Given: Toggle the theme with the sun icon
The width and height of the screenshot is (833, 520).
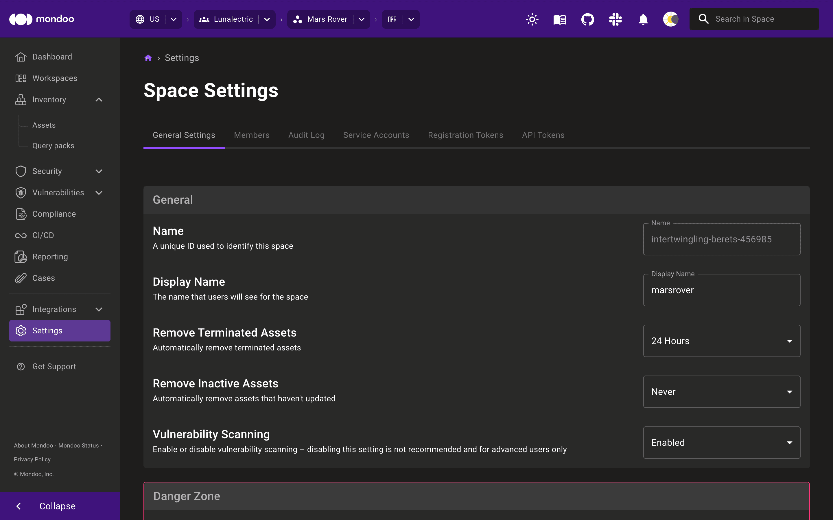Looking at the screenshot, I should pyautogui.click(x=532, y=19).
